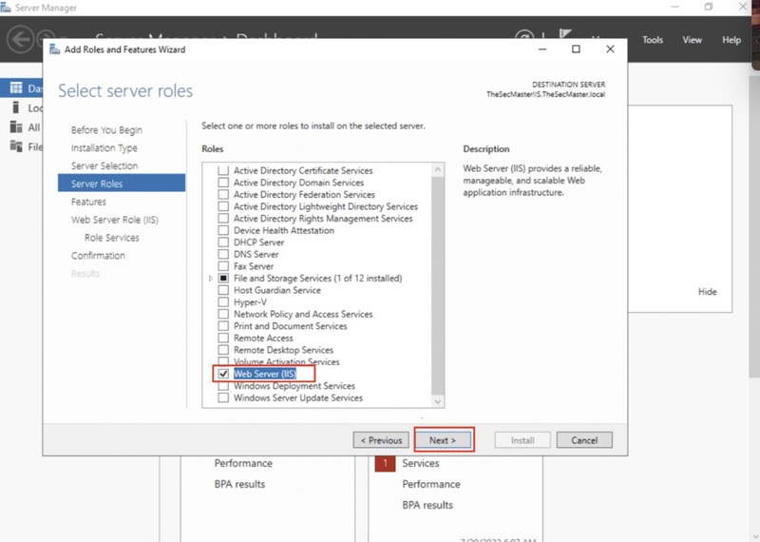Click the Next button
The height and width of the screenshot is (542, 760).
click(x=443, y=440)
